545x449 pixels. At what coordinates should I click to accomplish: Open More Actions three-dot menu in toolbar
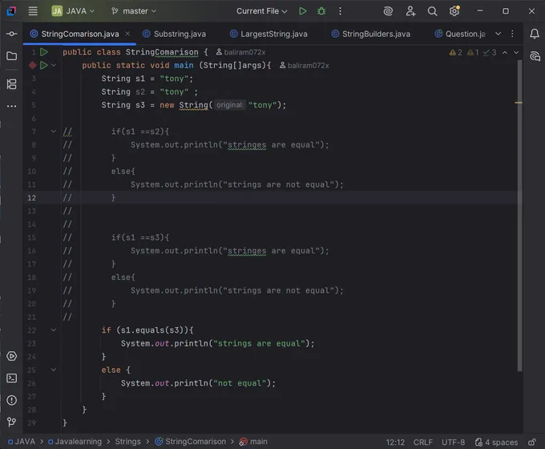coord(340,11)
